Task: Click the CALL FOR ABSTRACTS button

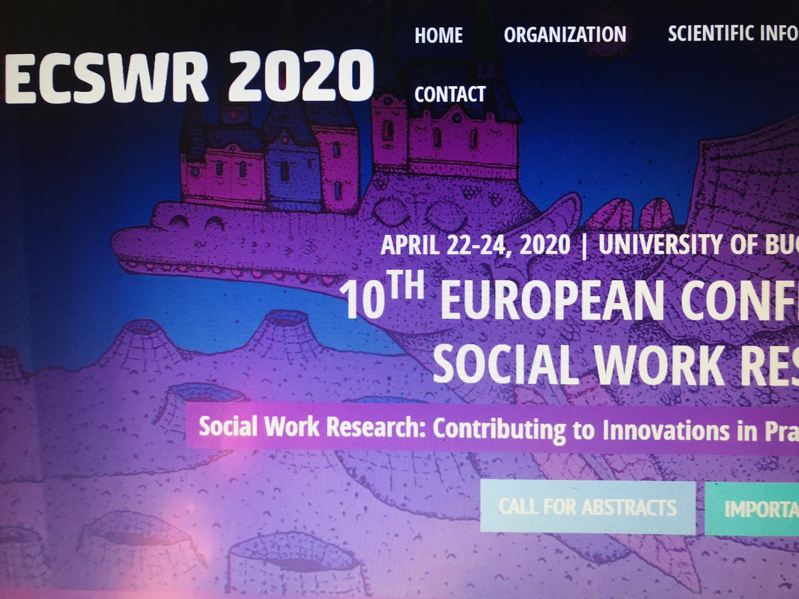Action: click(x=588, y=508)
